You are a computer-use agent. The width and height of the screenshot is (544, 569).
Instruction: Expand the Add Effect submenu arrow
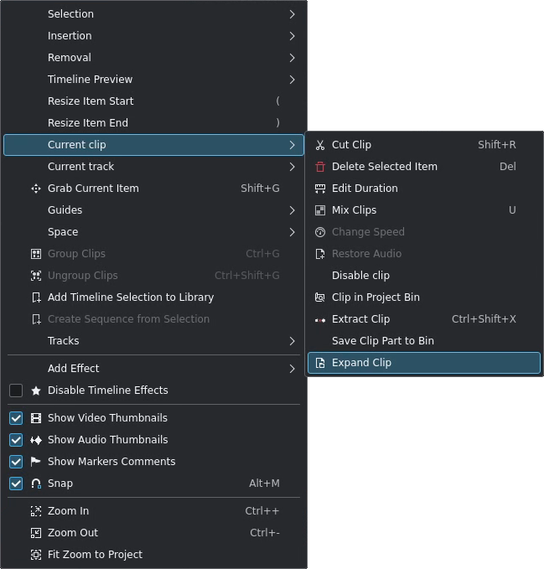click(293, 369)
